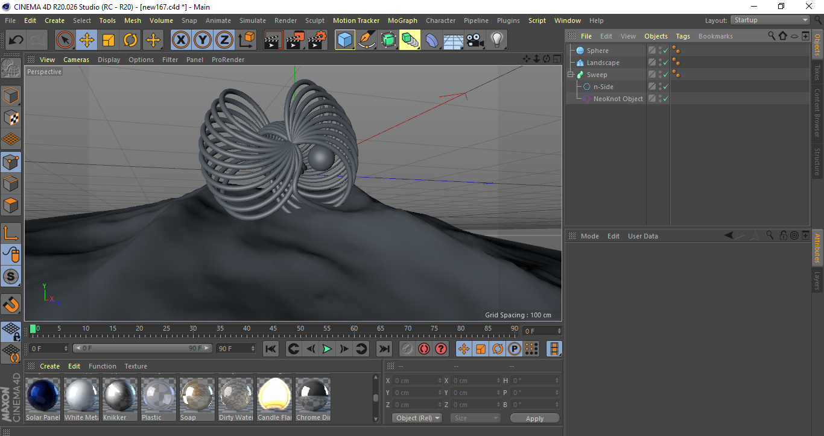Activate the Rotate tool

pos(130,40)
